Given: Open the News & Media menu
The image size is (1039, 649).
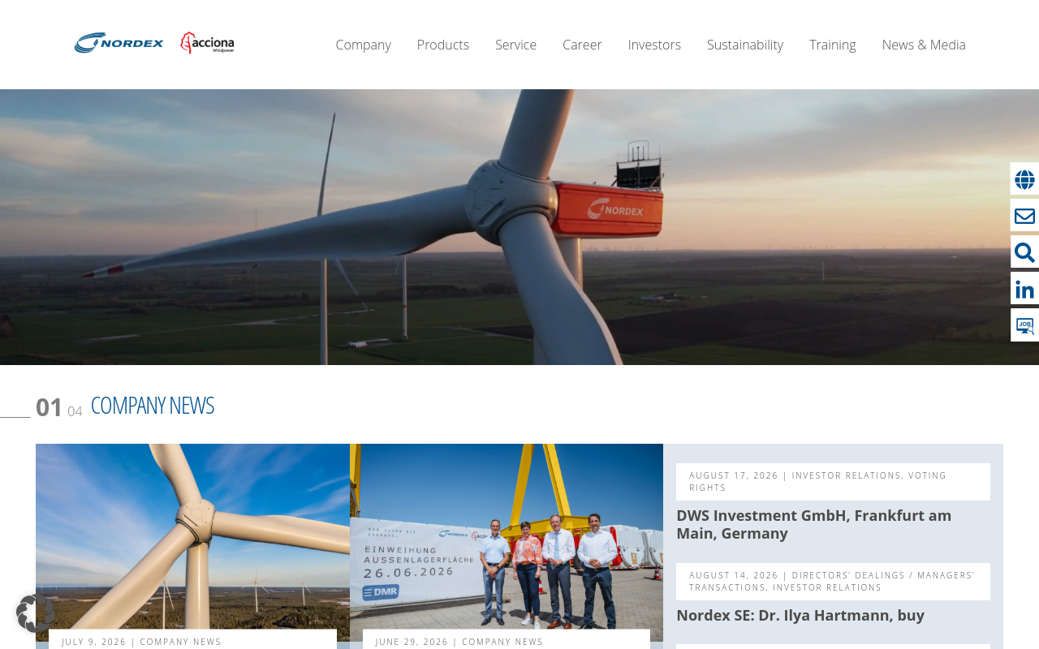Looking at the screenshot, I should [x=924, y=45].
